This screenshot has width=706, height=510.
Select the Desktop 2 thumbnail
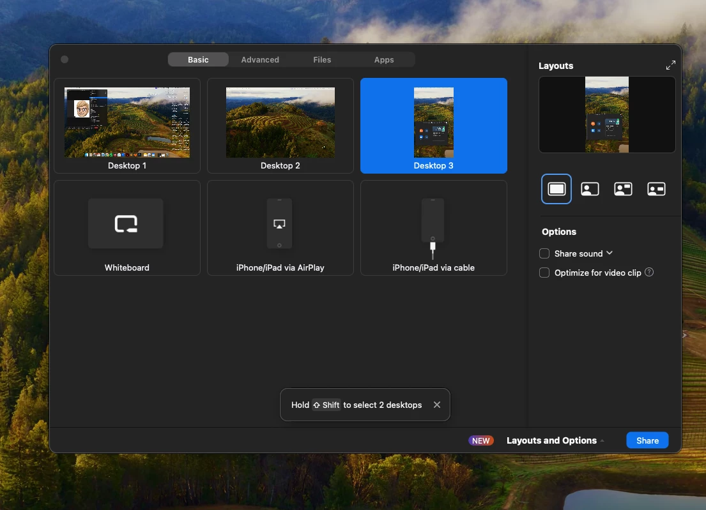tap(280, 126)
